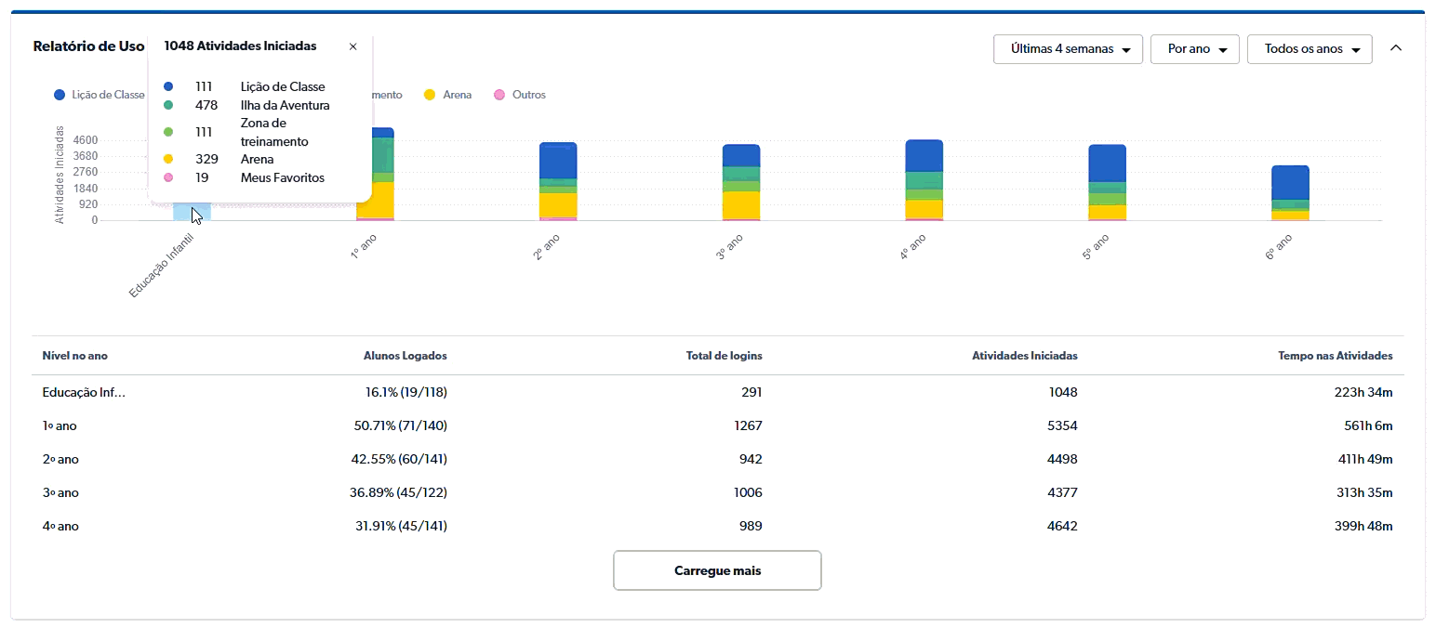1436x628 pixels.
Task: Collapse the Relatório de Uso panel
Action: 1395,48
